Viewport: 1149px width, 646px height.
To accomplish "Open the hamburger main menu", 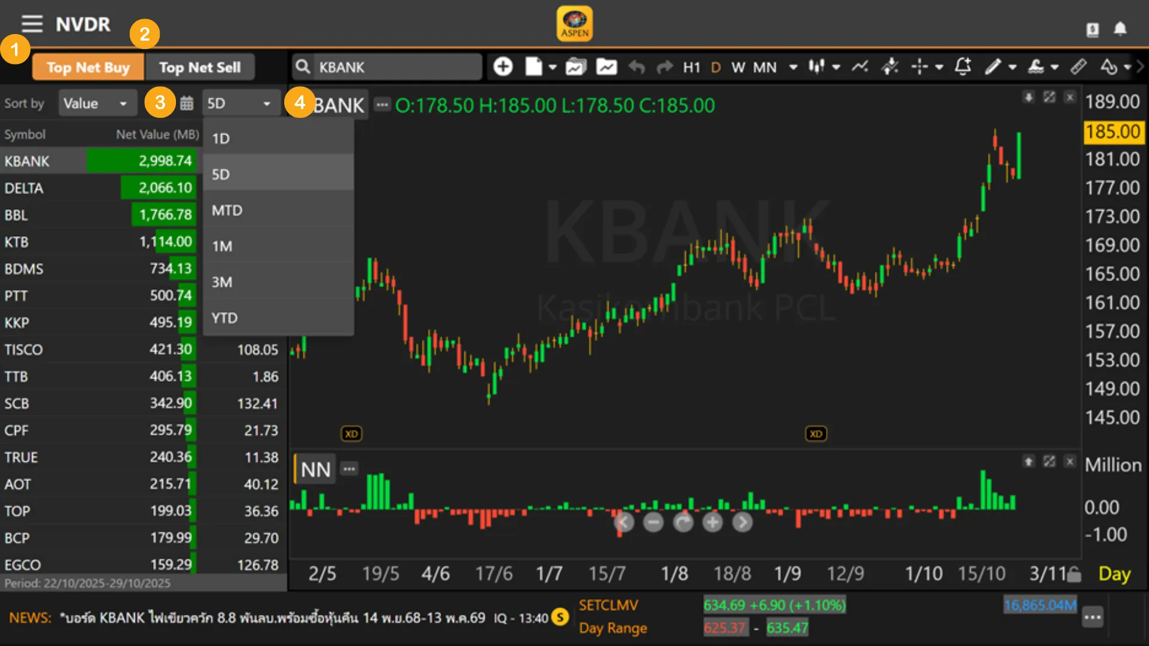I will pos(32,24).
